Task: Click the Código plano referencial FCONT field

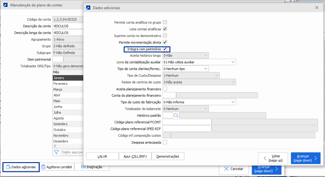Action: [x=187, y=122]
